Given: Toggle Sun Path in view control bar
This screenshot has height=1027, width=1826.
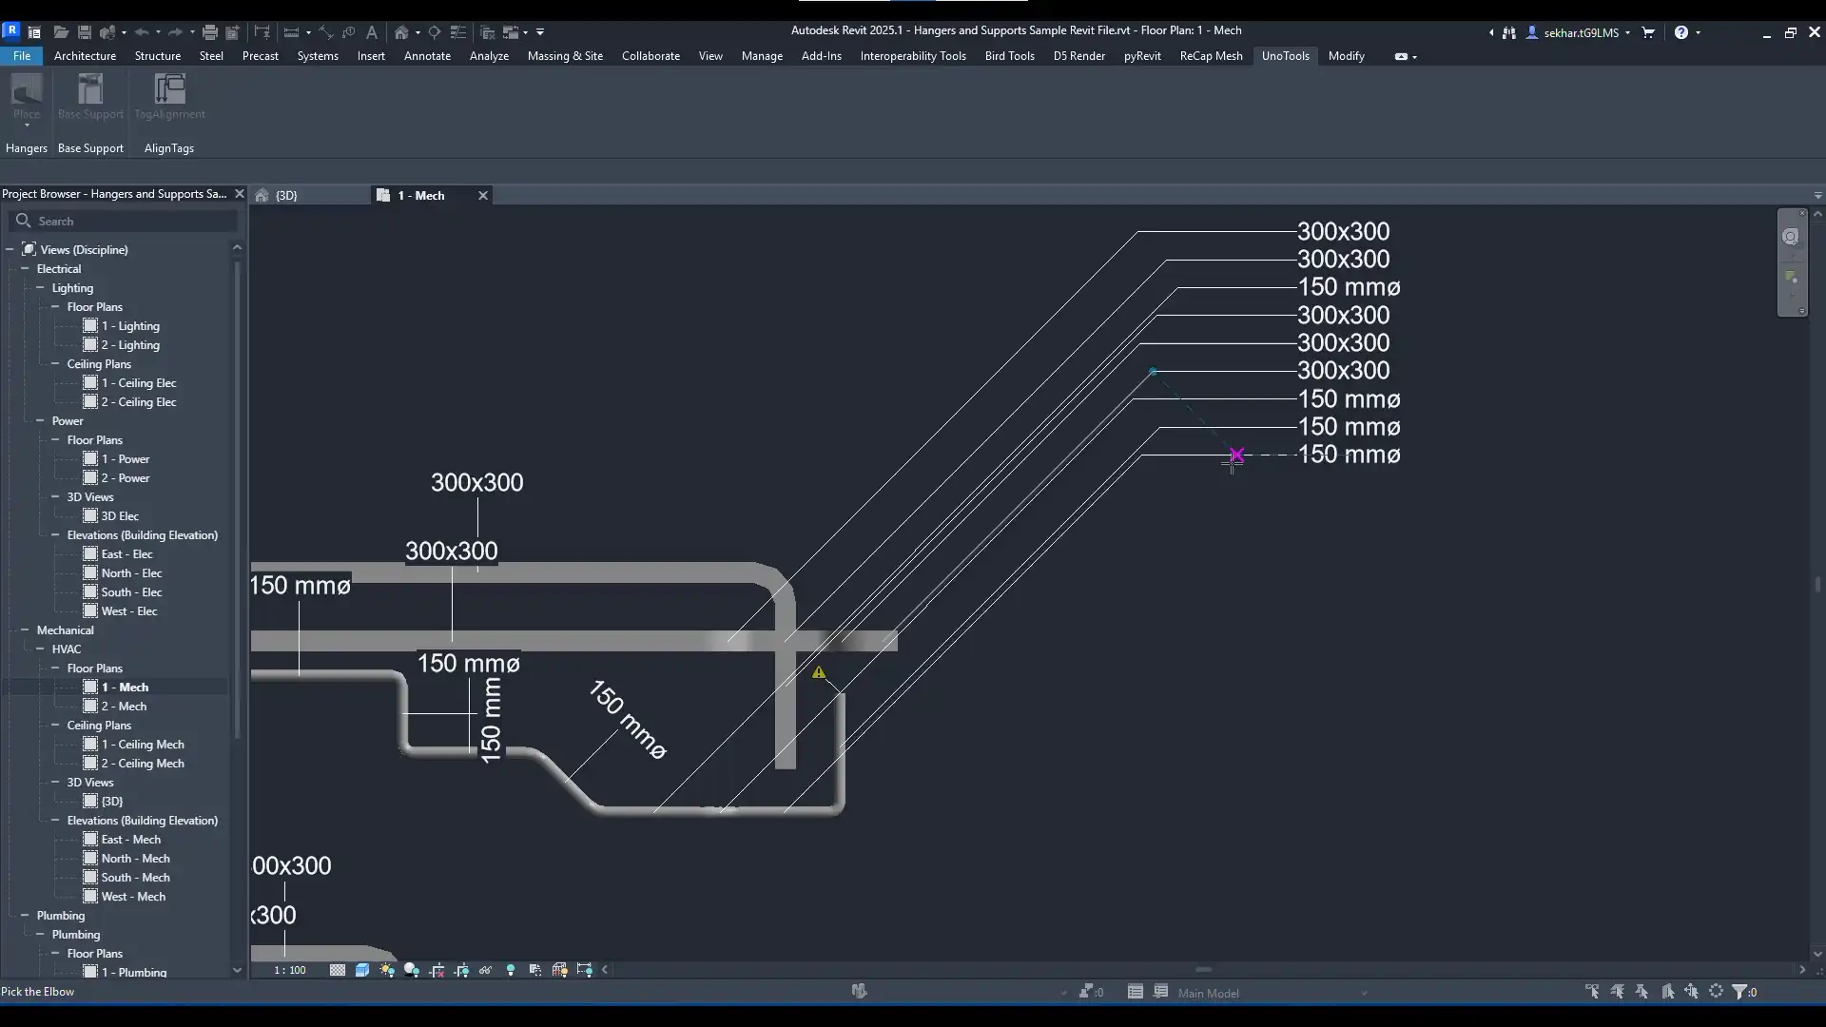Looking at the screenshot, I should tap(387, 971).
